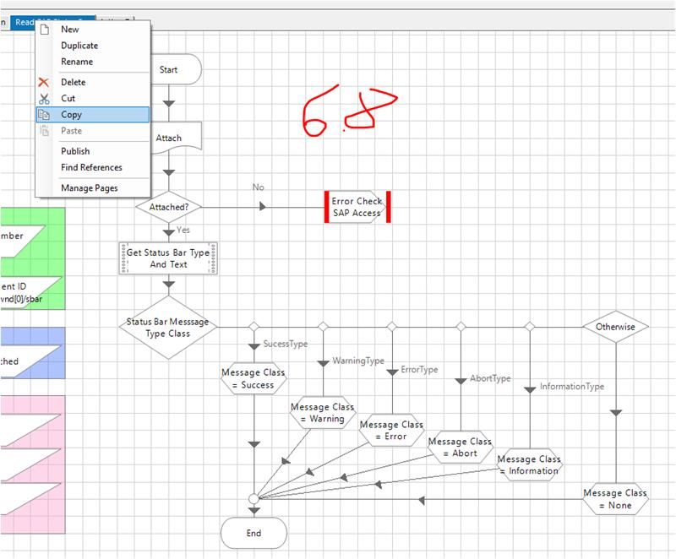Click the new page document icon

point(45,30)
